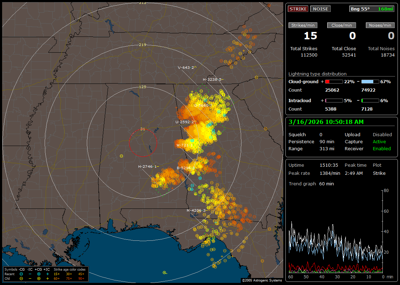Click the old -CG yellow legend symbol
This screenshot has height=285, width=400.
pyautogui.click(x=21, y=278)
